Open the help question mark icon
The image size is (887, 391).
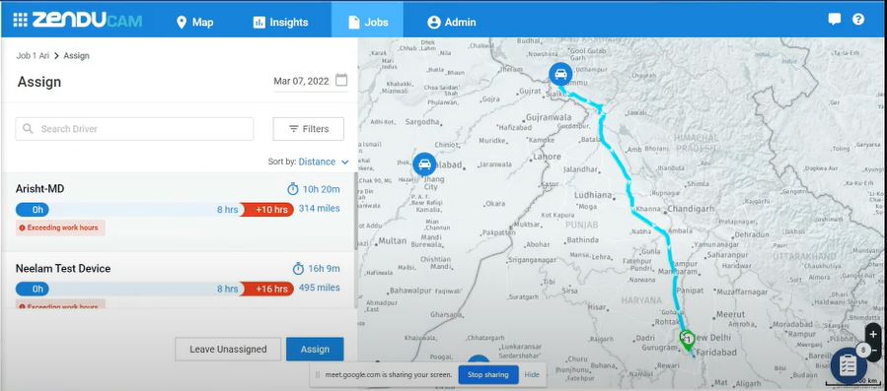(x=858, y=20)
